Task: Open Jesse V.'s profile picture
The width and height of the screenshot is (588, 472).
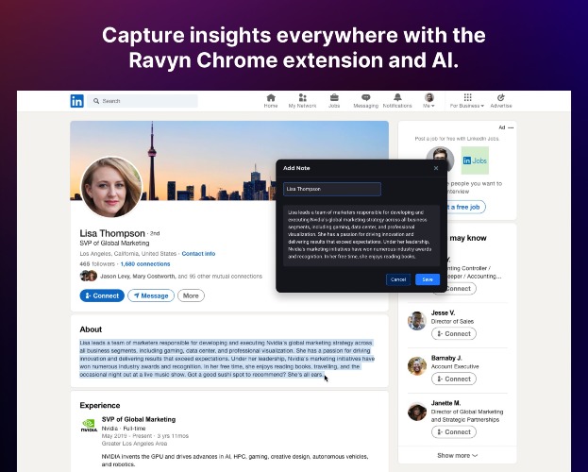Action: [416, 321]
